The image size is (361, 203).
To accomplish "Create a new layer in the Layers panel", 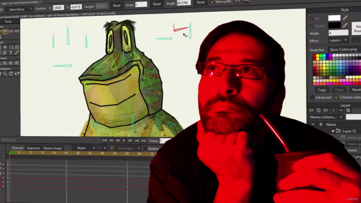I will 311,111.
